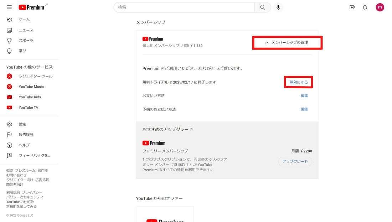Viewport: 392px width, 222px height.
Task: Go to YouTube Premium home logo
Action: 31,7
